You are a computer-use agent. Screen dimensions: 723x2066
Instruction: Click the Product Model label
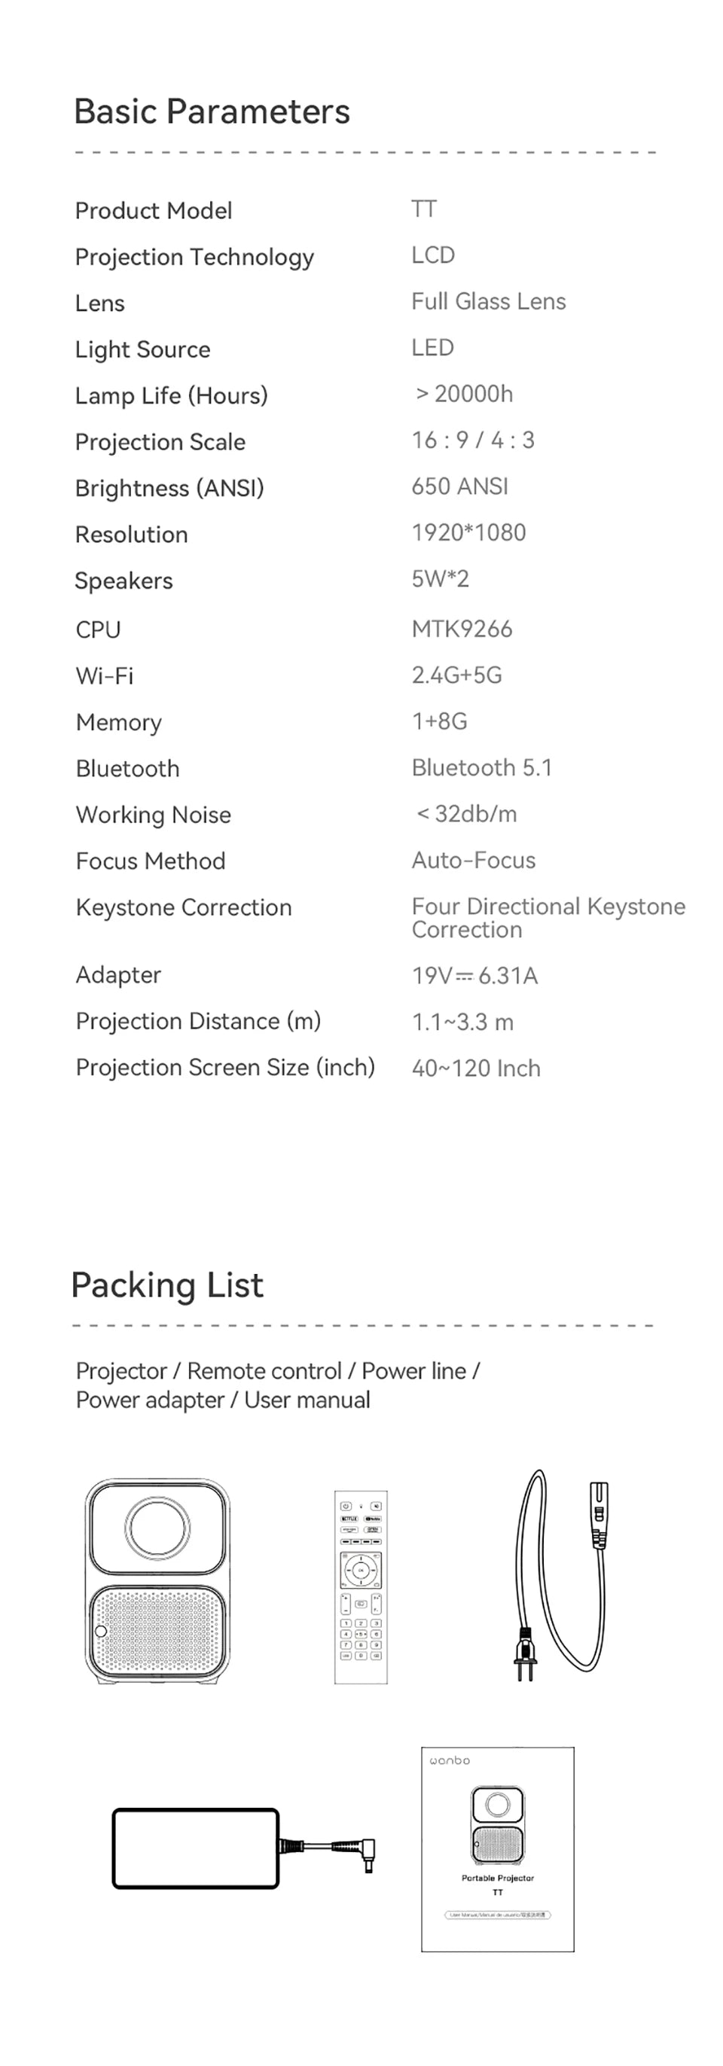(154, 211)
